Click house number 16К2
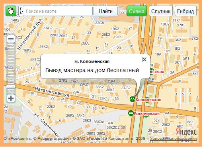203x147 pixels. 44,47
